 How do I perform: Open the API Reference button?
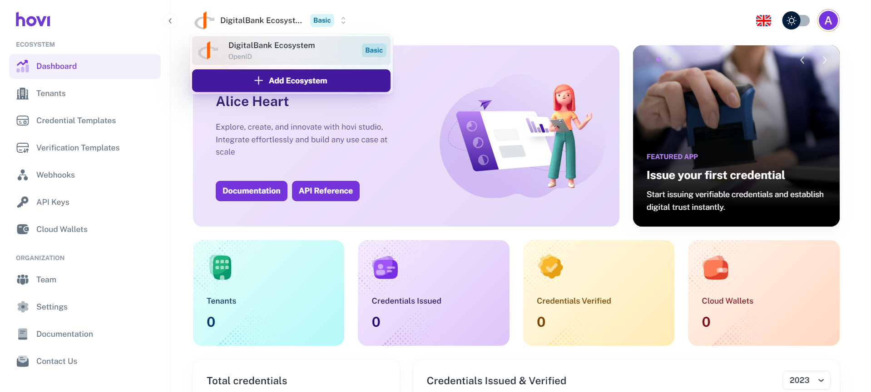pos(326,191)
